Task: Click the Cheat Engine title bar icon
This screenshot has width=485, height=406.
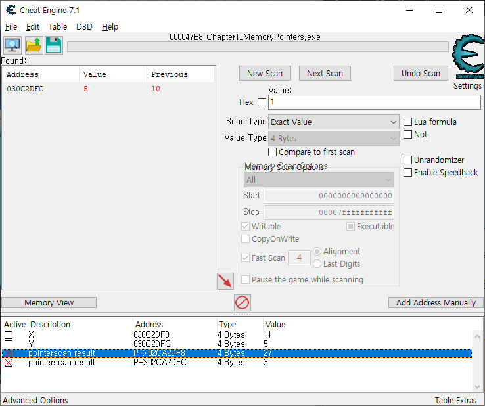Action: (11, 11)
